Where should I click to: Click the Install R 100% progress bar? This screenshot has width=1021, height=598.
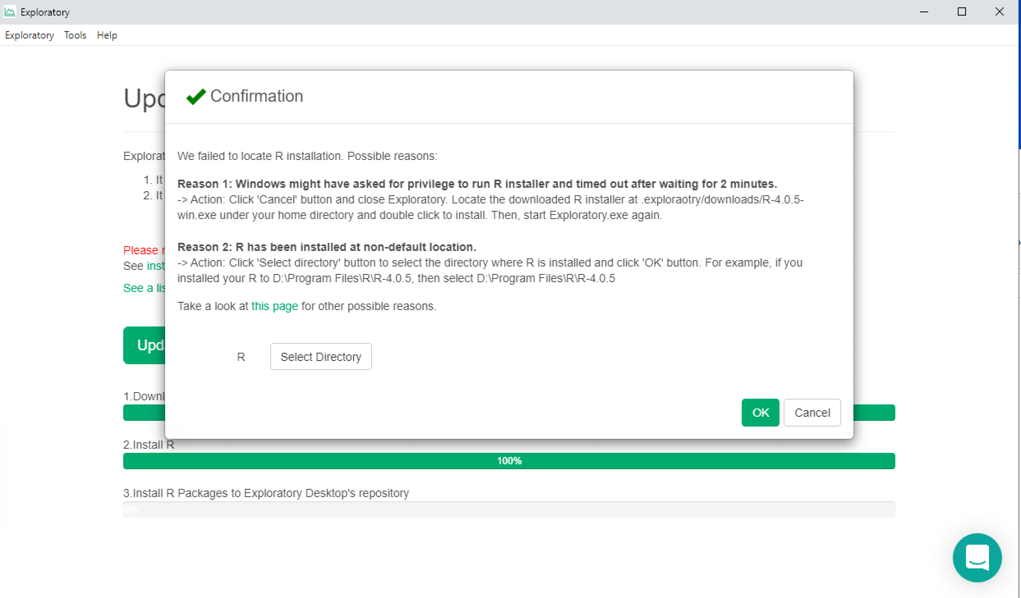508,461
